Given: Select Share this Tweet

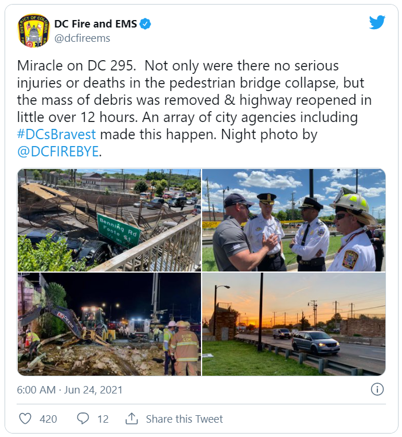Looking at the screenshot, I should [184, 419].
